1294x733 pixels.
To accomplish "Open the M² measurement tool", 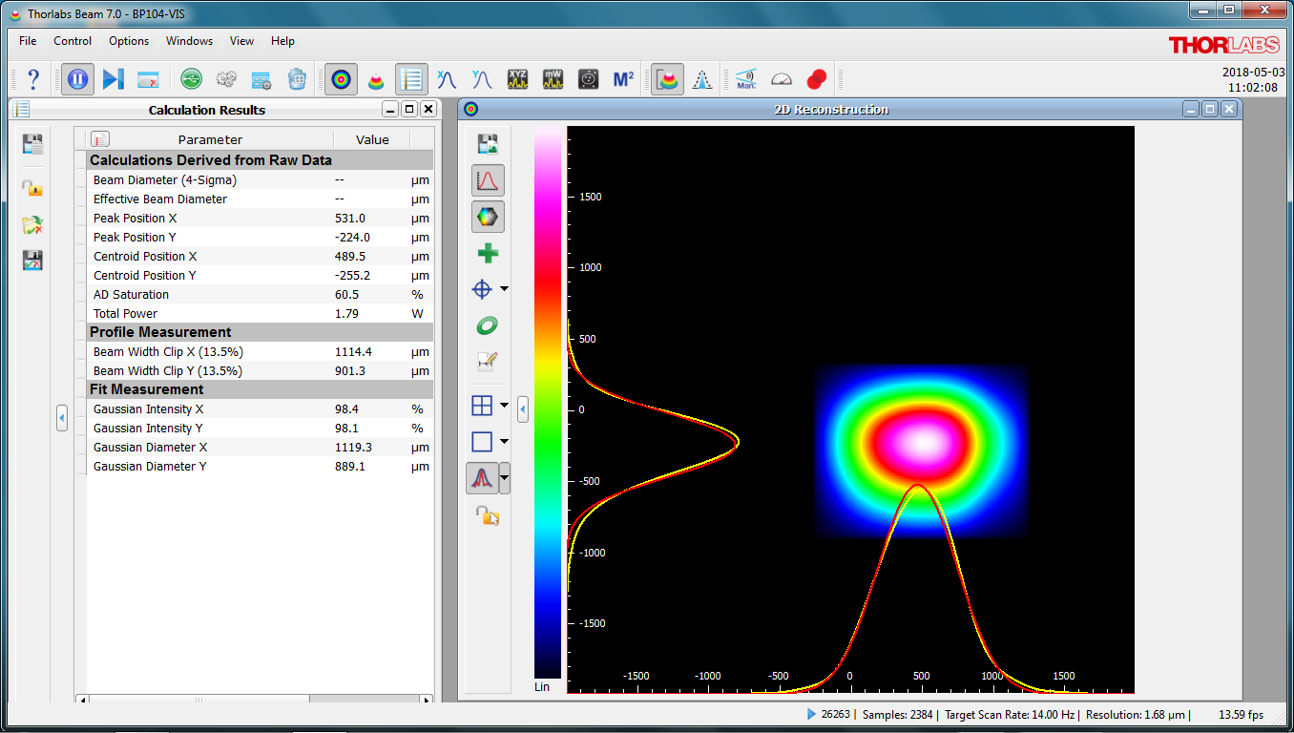I will (x=623, y=79).
